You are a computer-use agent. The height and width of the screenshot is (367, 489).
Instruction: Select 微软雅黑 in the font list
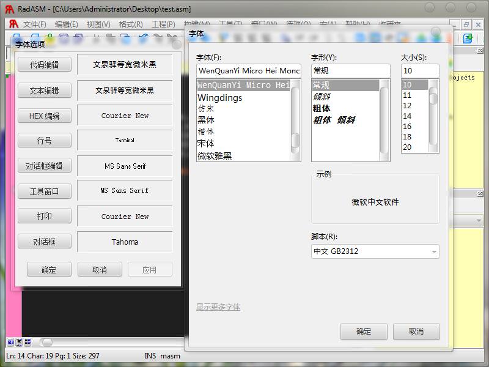tap(243, 155)
